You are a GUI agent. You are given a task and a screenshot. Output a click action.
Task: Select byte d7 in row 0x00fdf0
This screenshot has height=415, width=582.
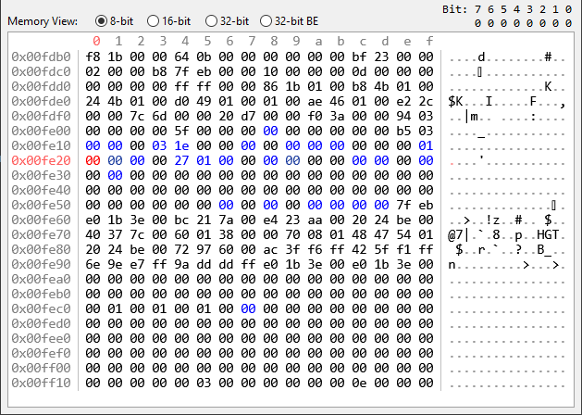[x=248, y=117]
